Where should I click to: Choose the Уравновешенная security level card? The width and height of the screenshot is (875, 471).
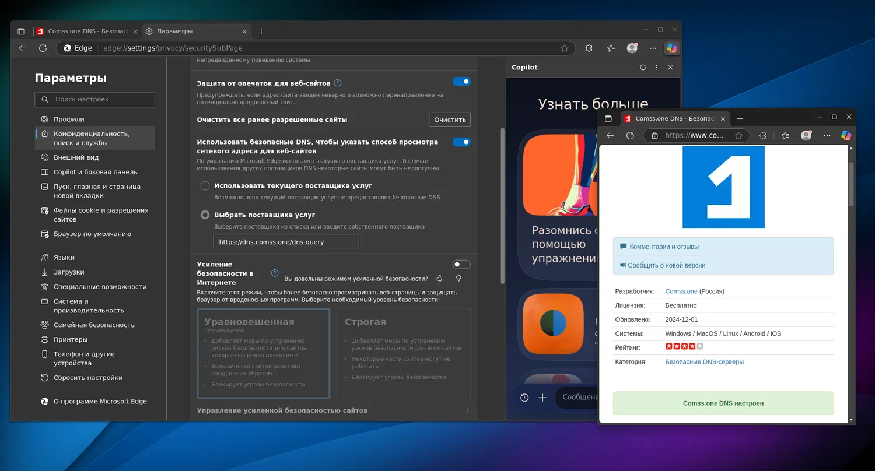[264, 353]
